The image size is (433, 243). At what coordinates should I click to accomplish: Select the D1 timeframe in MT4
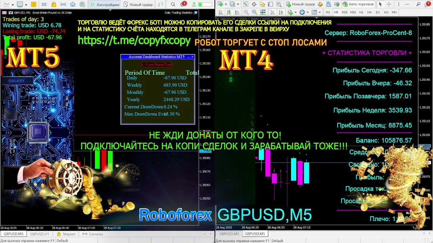(378, 12)
